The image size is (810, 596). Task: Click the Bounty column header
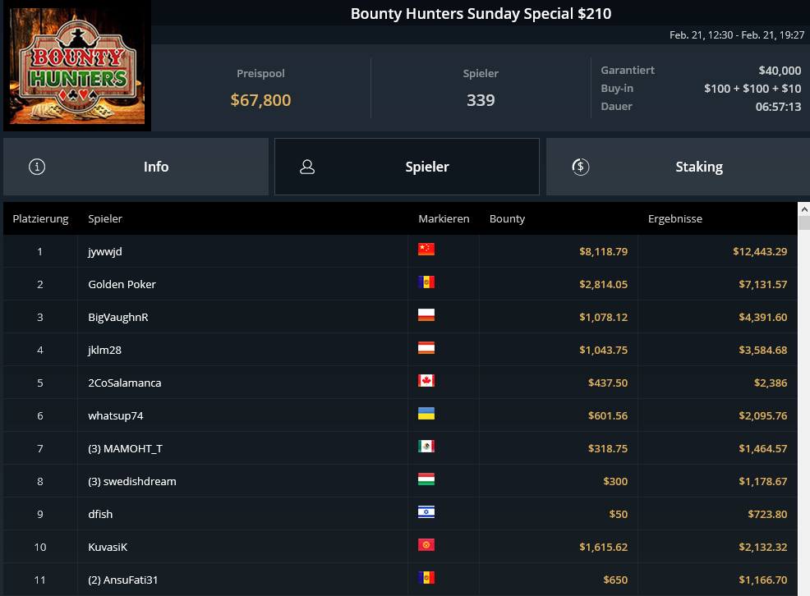tap(507, 219)
